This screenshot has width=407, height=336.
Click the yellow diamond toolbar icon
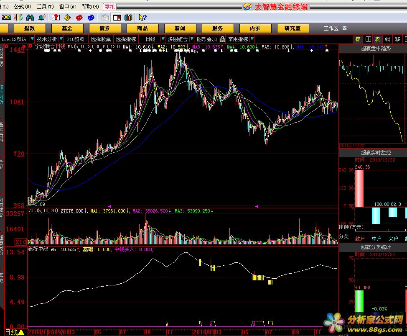coord(67,18)
